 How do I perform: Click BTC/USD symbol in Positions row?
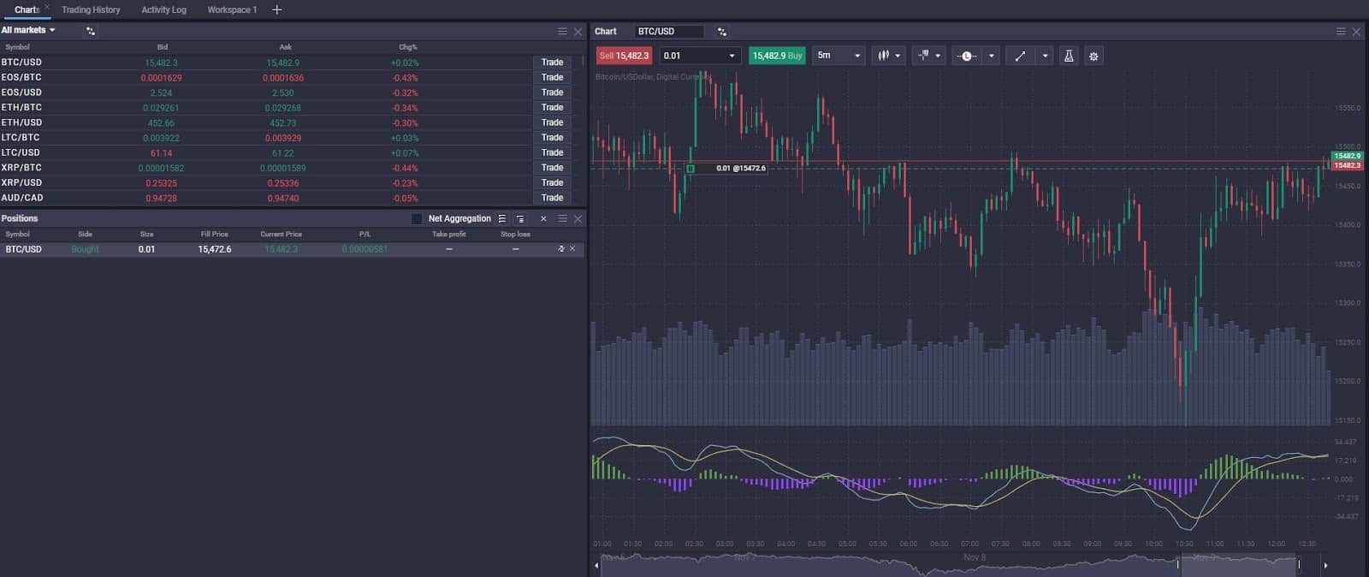[23, 249]
